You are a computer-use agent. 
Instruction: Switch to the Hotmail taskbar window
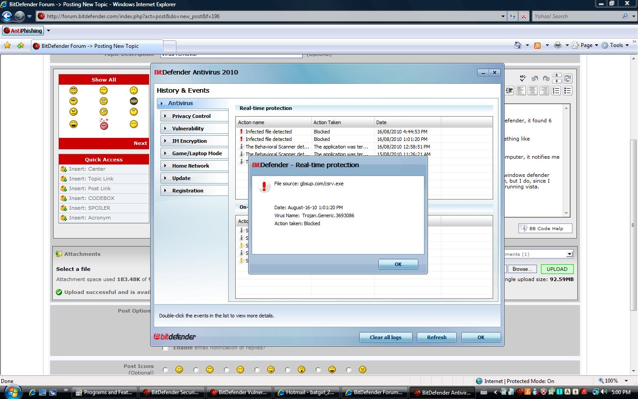tap(307, 392)
